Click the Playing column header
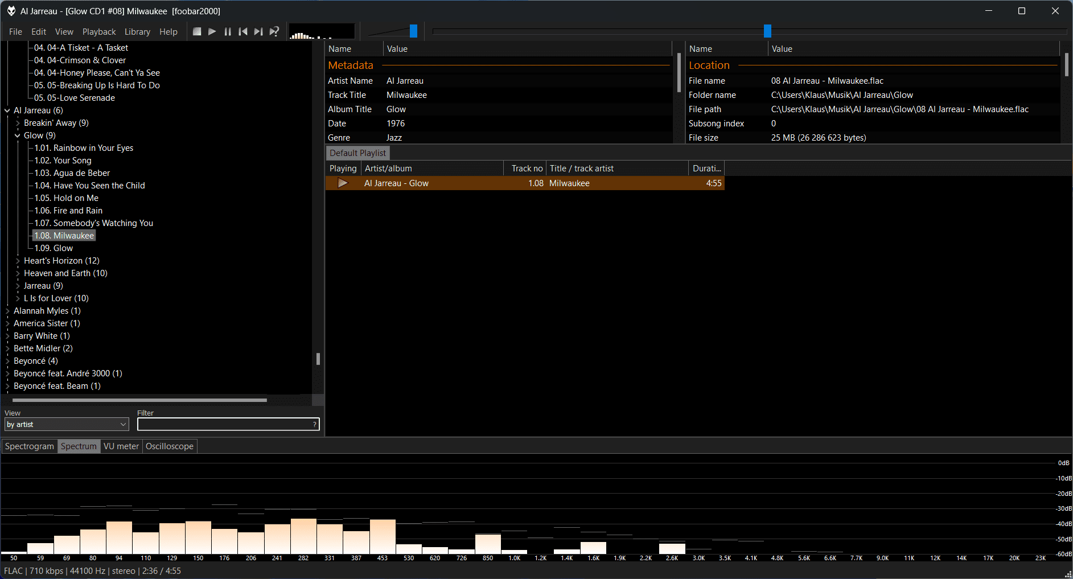 (343, 169)
